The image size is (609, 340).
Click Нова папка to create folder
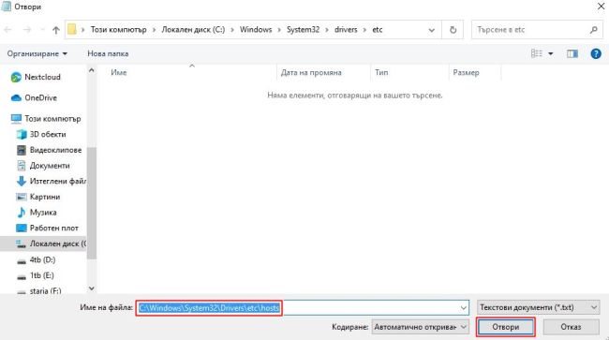(x=108, y=53)
